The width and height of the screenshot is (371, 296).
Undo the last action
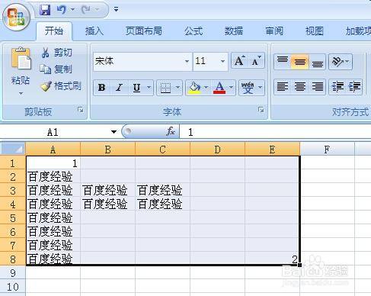pos(61,10)
